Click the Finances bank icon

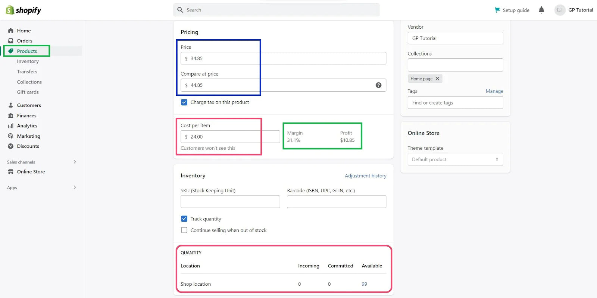coord(11,116)
